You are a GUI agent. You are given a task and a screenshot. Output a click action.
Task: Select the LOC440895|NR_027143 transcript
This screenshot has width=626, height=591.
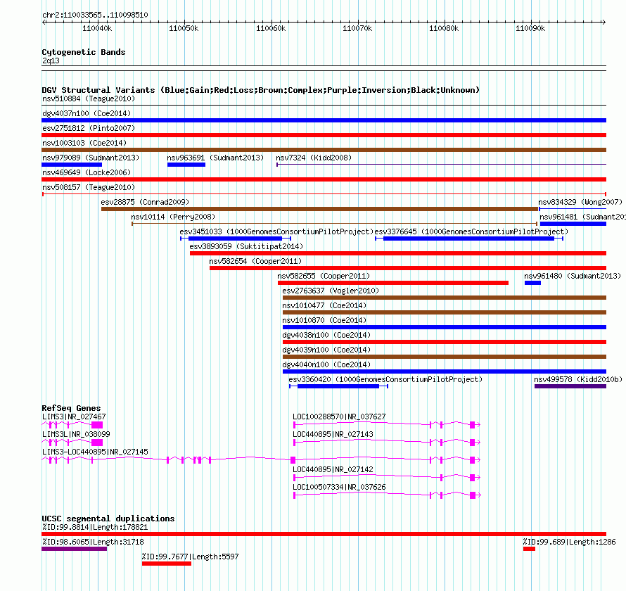(387, 443)
